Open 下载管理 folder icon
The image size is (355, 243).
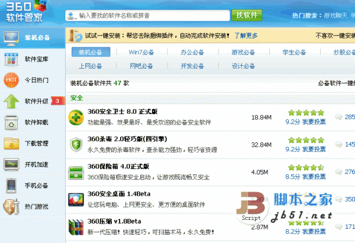11,144
